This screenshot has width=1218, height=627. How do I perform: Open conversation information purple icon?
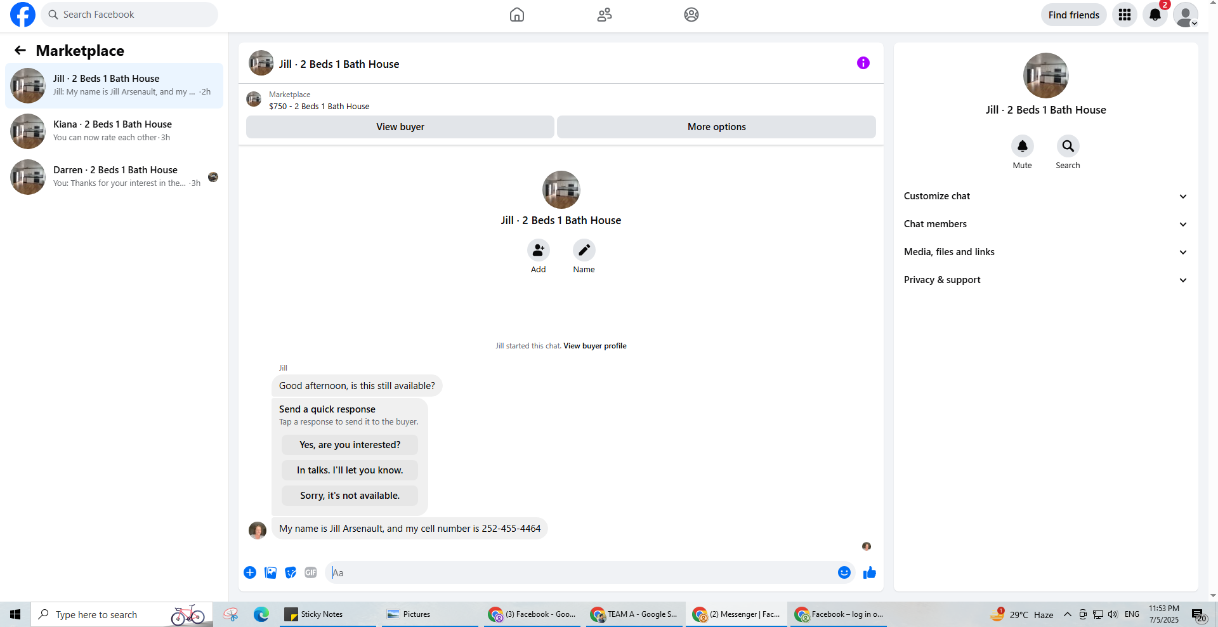(x=863, y=63)
